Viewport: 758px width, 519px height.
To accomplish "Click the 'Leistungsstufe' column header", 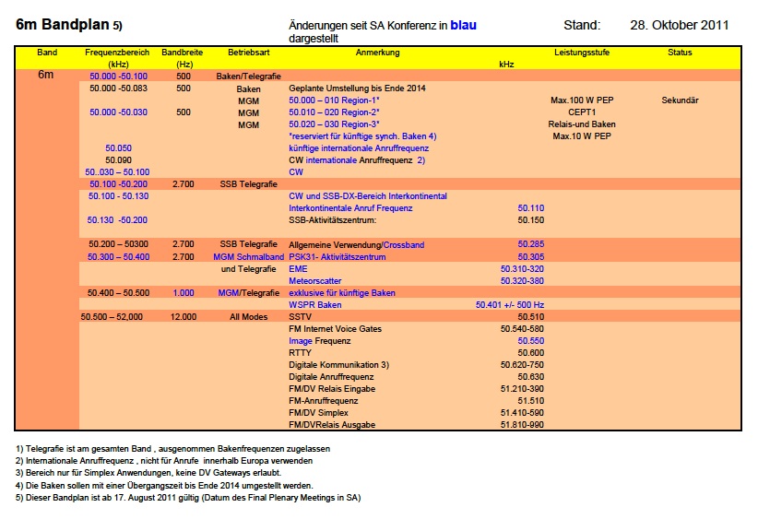I will 582,53.
